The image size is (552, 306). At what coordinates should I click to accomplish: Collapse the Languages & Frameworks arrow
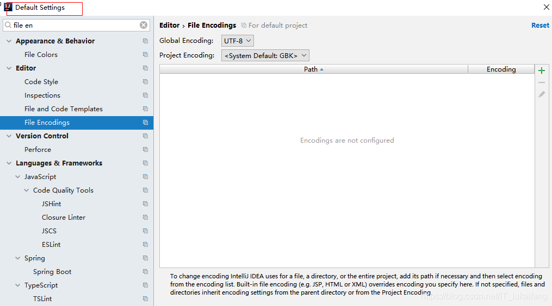point(9,163)
